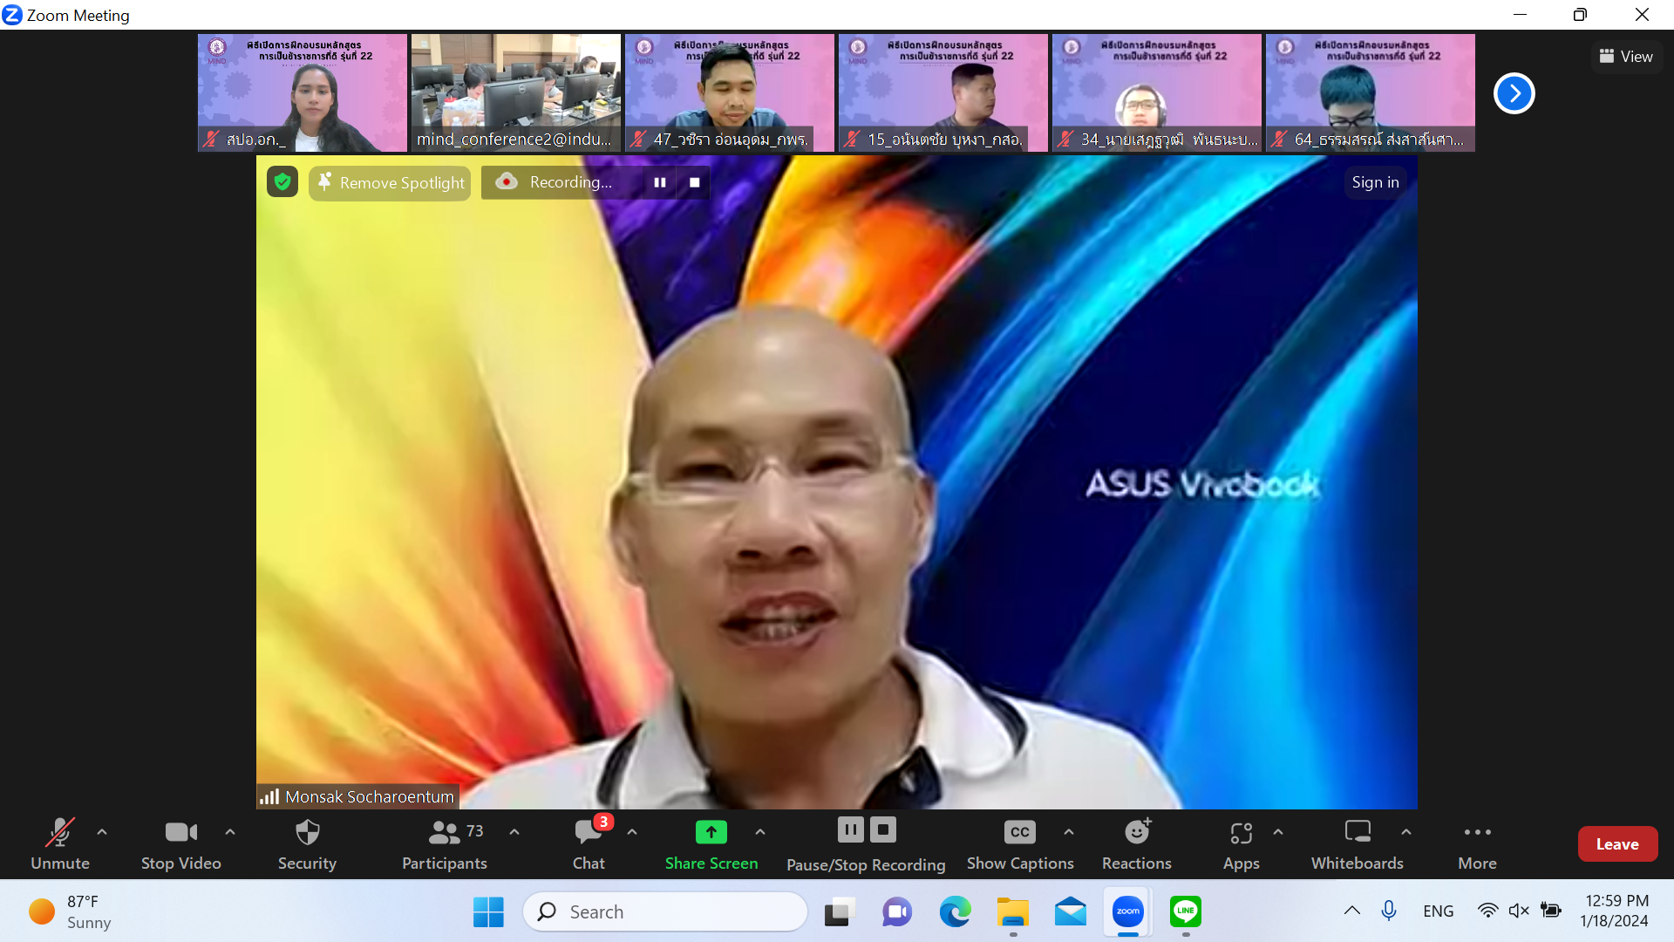
Task: Open the Apps panel
Action: [1241, 843]
